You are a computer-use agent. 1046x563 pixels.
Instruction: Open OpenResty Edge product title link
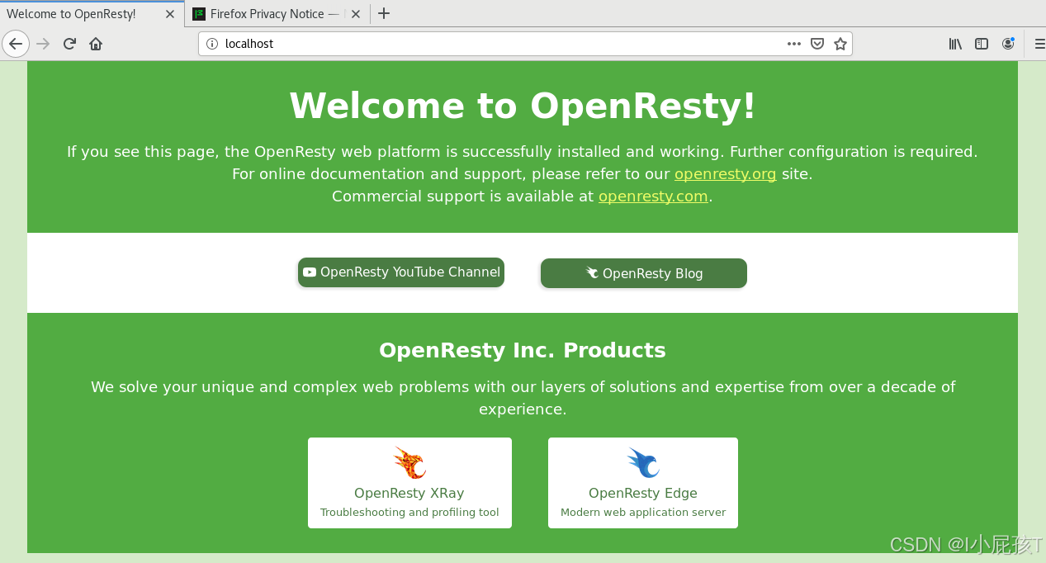[643, 493]
